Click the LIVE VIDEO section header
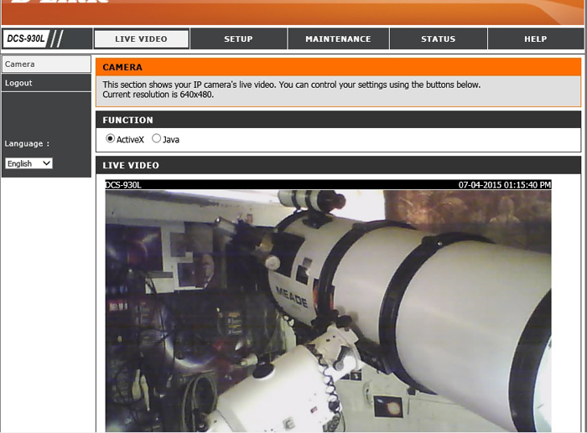The width and height of the screenshot is (587, 433). coord(339,165)
